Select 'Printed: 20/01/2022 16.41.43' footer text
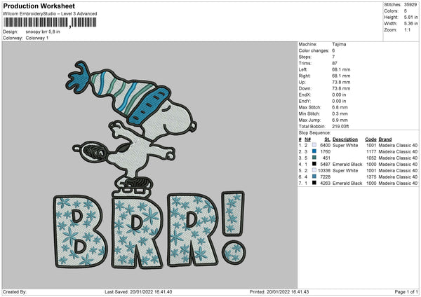421x297 pixels. [x=279, y=292]
